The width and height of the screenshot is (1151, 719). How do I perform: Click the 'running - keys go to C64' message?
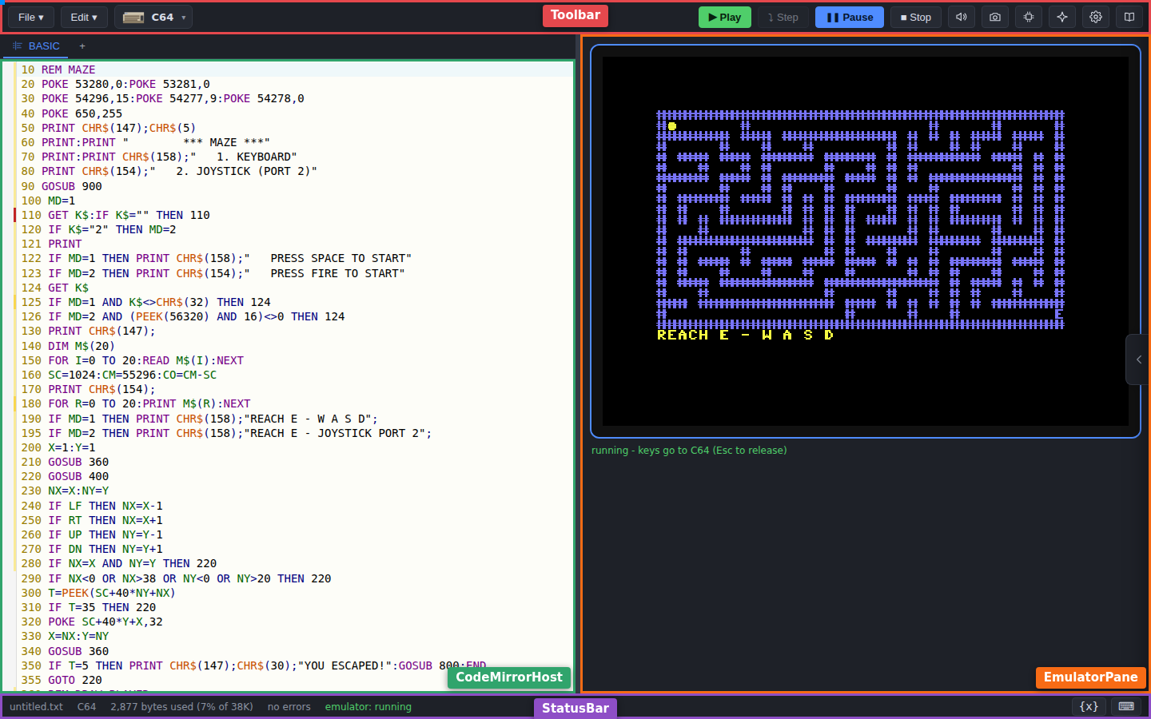pyautogui.click(x=689, y=451)
